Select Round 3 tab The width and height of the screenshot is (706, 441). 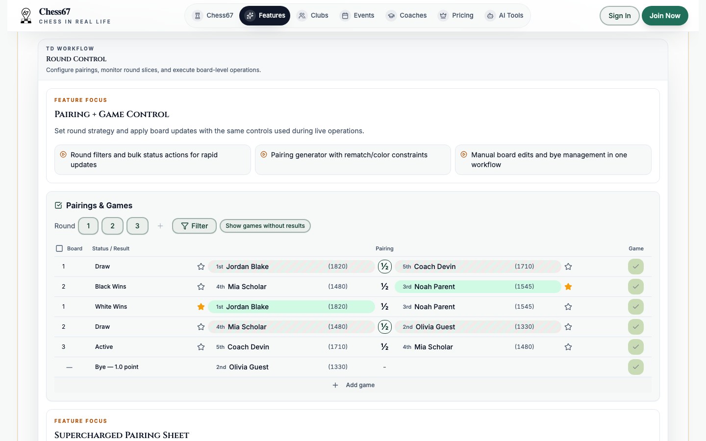[x=137, y=226]
